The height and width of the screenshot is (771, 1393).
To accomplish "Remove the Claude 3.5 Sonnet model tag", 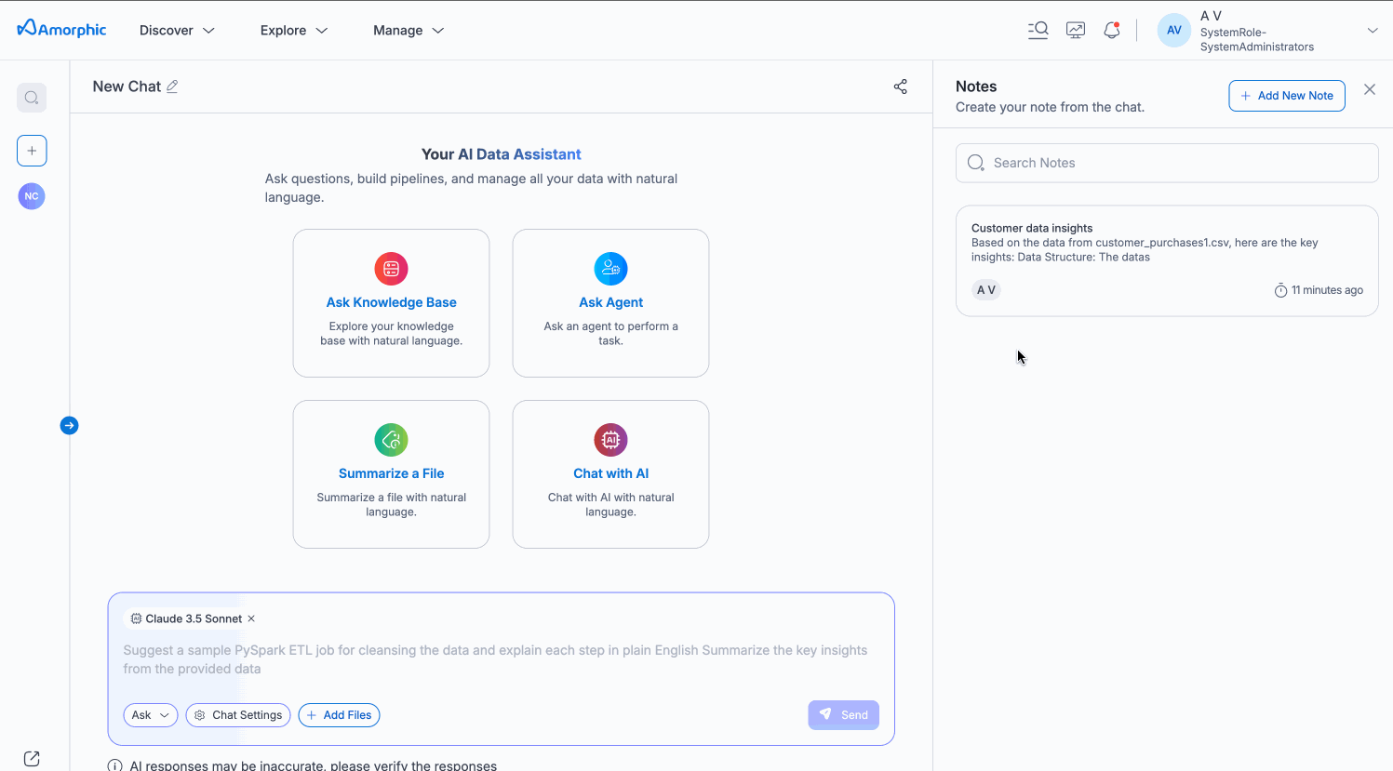I will [251, 618].
